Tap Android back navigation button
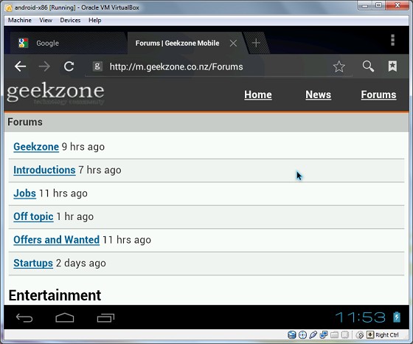This screenshot has height=344, width=413. coord(24,318)
